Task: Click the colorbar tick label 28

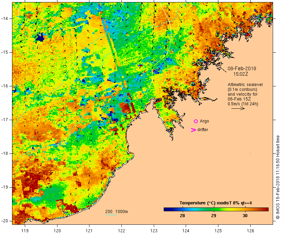Action: [x=182, y=216]
